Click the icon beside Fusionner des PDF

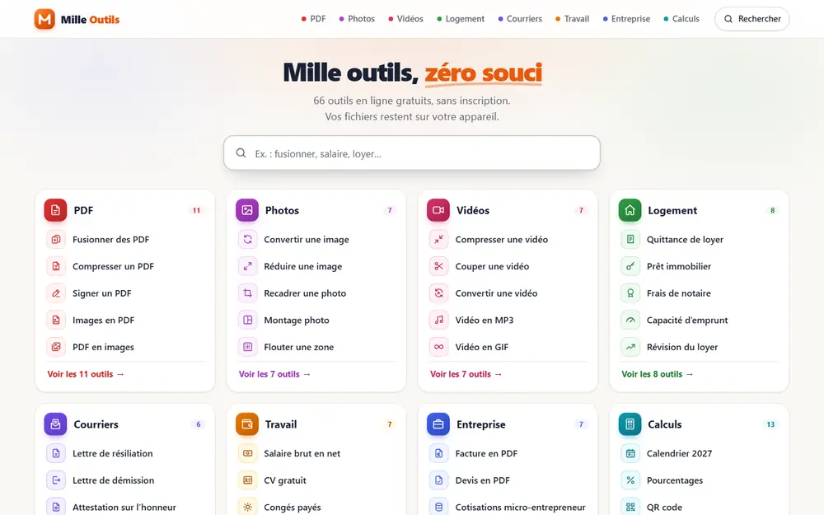[x=56, y=239]
